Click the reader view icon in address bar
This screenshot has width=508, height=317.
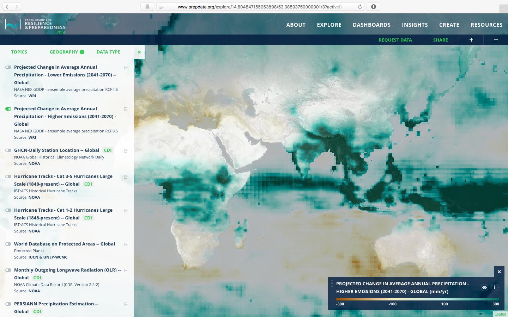coord(162,7)
